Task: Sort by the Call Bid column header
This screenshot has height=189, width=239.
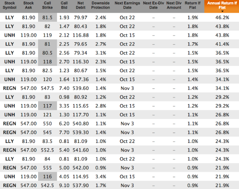Action: pos(64,5)
